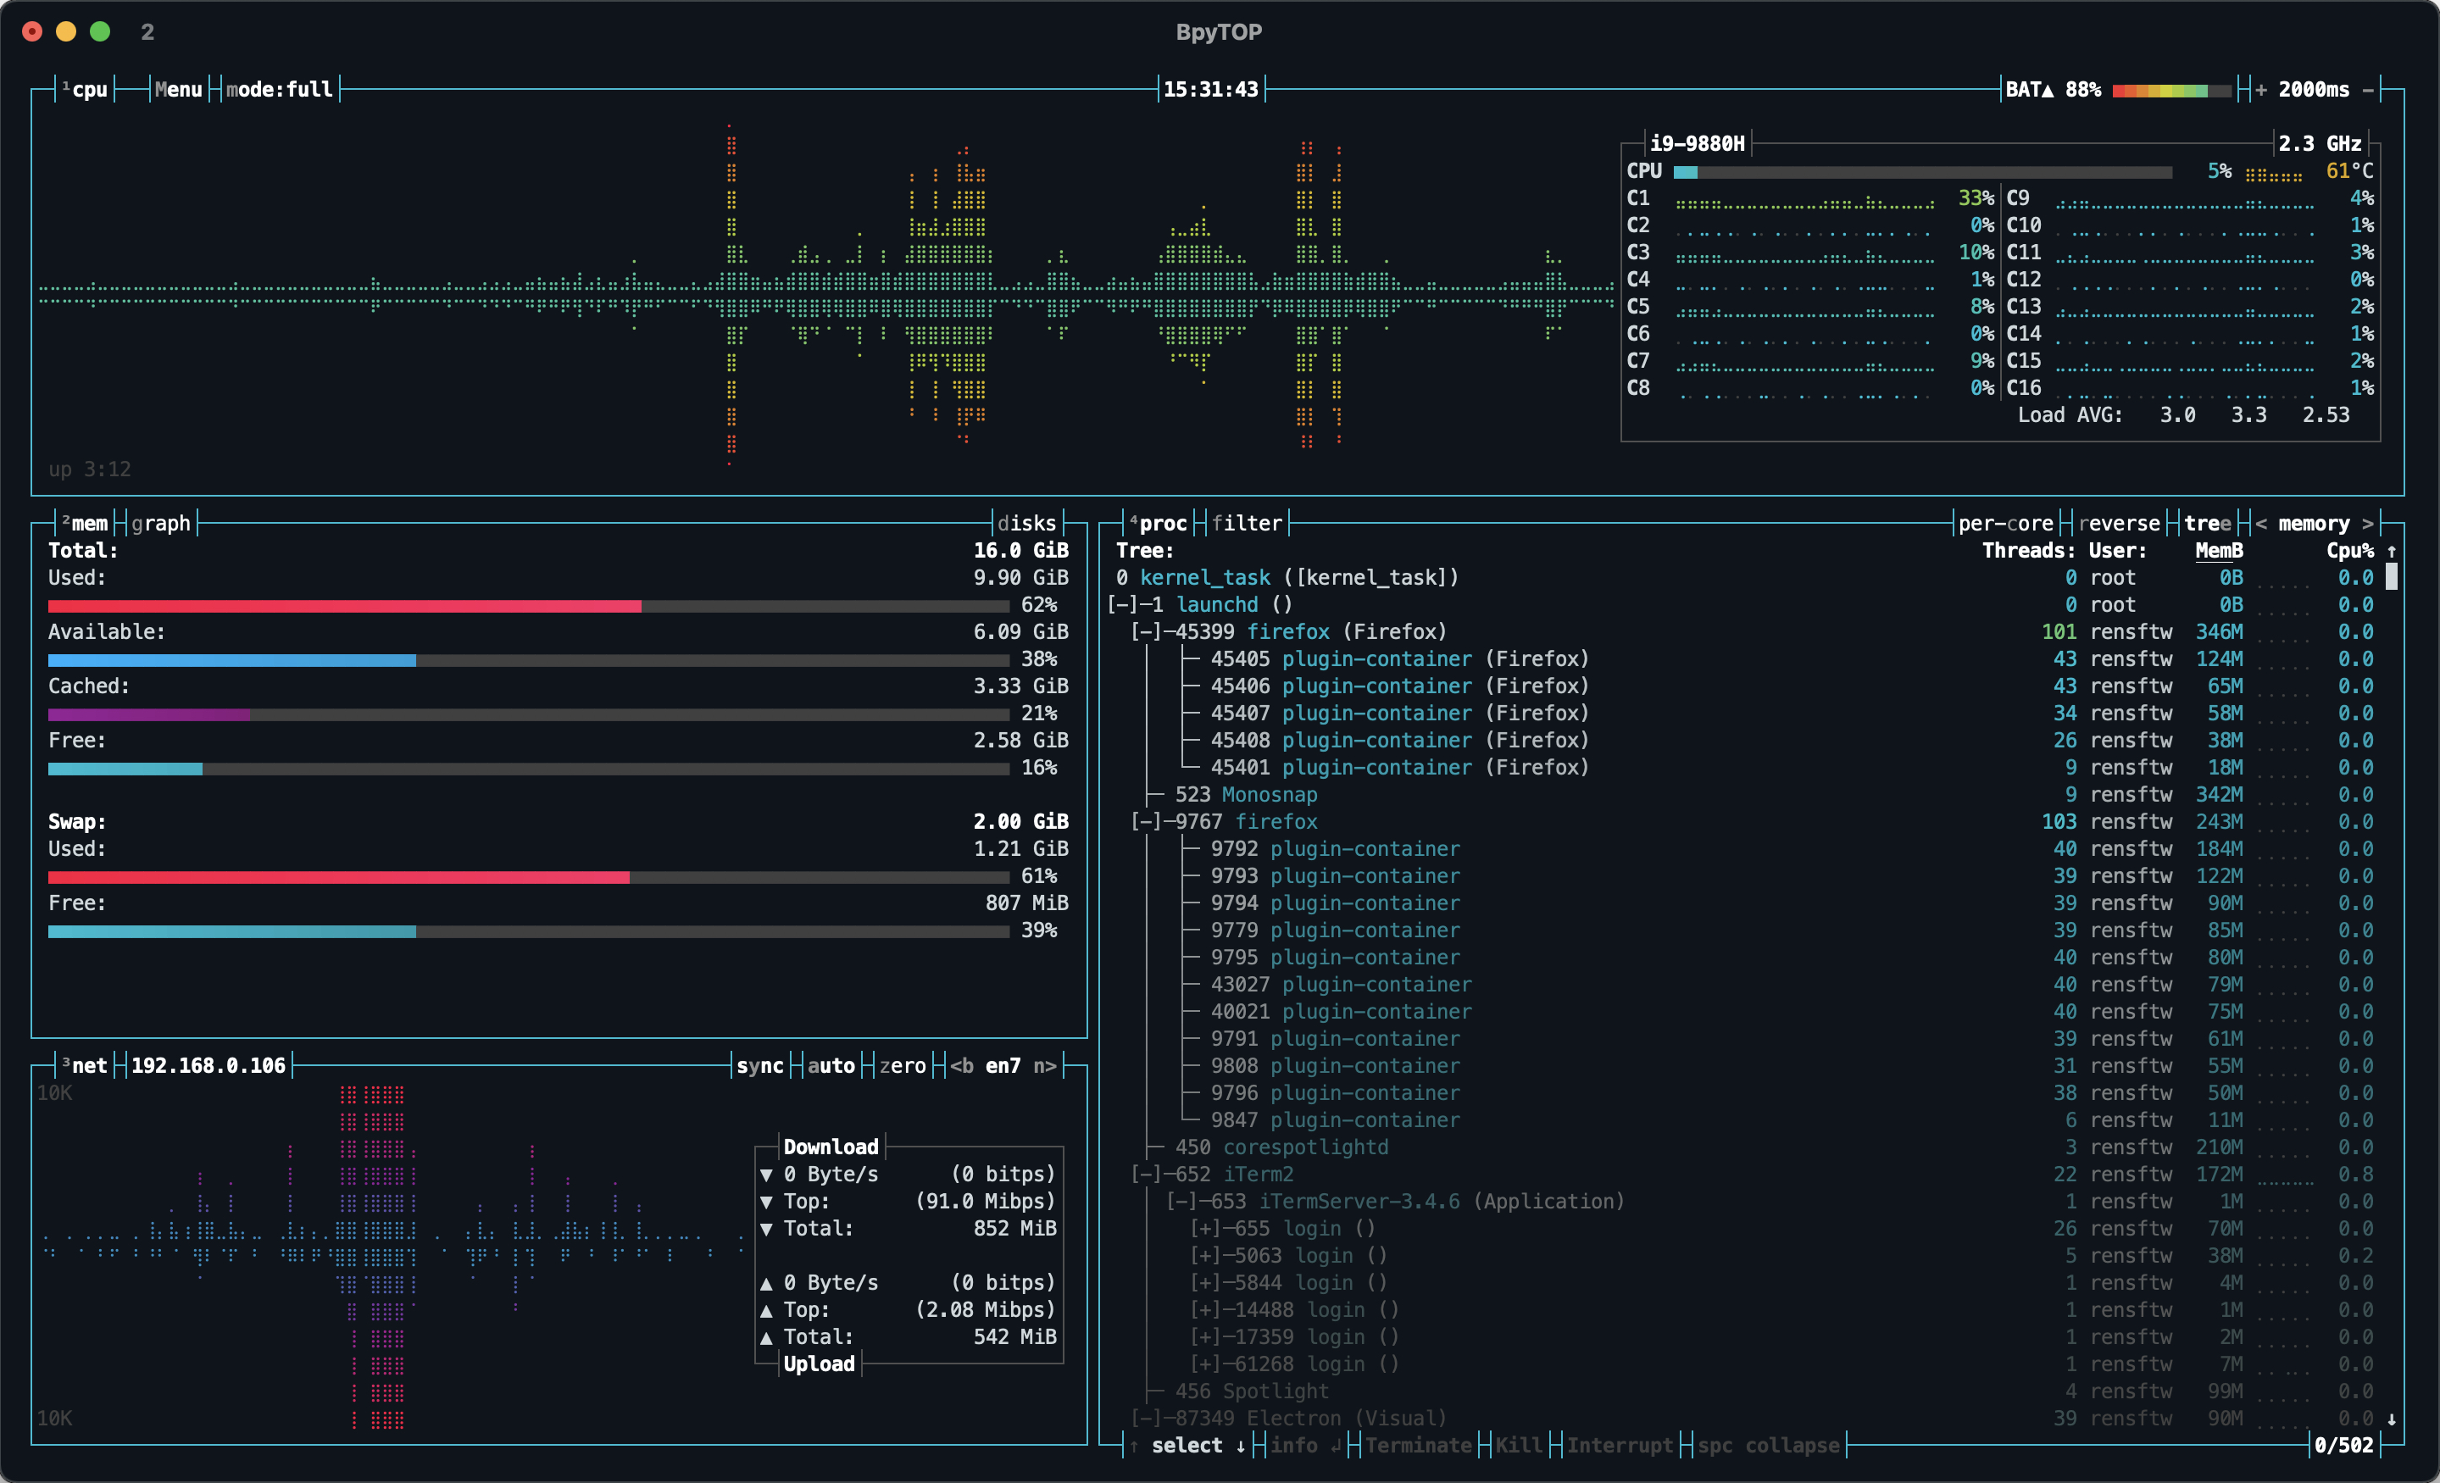The image size is (2440, 1483).
Task: Click the plus to increase update interval
Action: tap(2261, 90)
